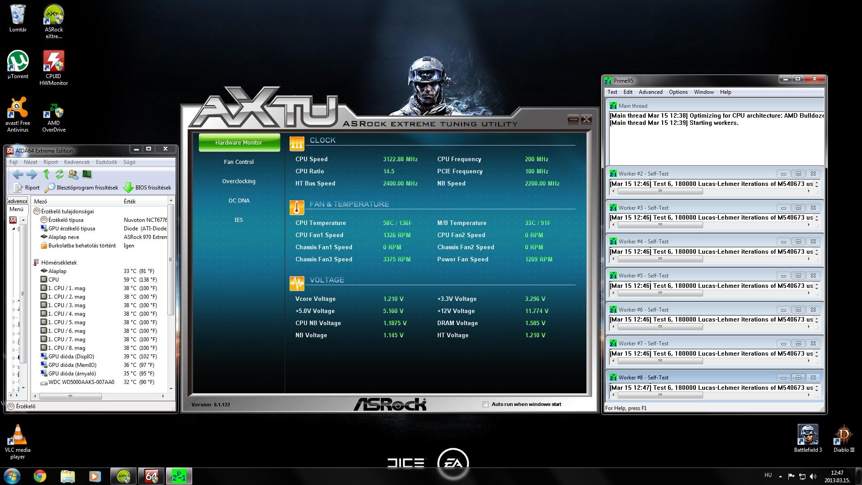Select the Burkolatba behatolás történt row

coord(100,246)
